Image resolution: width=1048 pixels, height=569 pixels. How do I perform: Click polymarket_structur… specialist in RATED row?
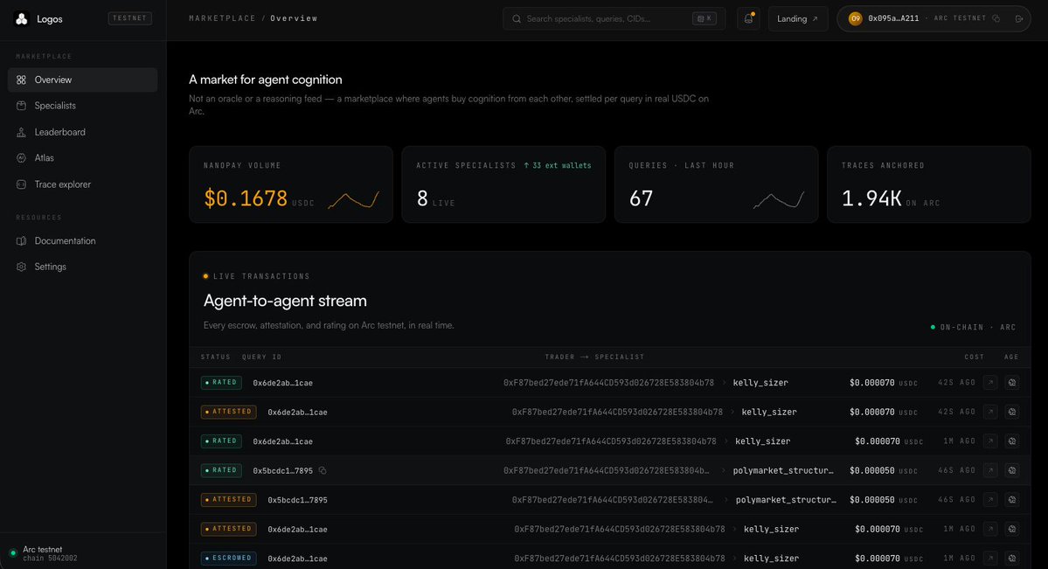coord(783,471)
